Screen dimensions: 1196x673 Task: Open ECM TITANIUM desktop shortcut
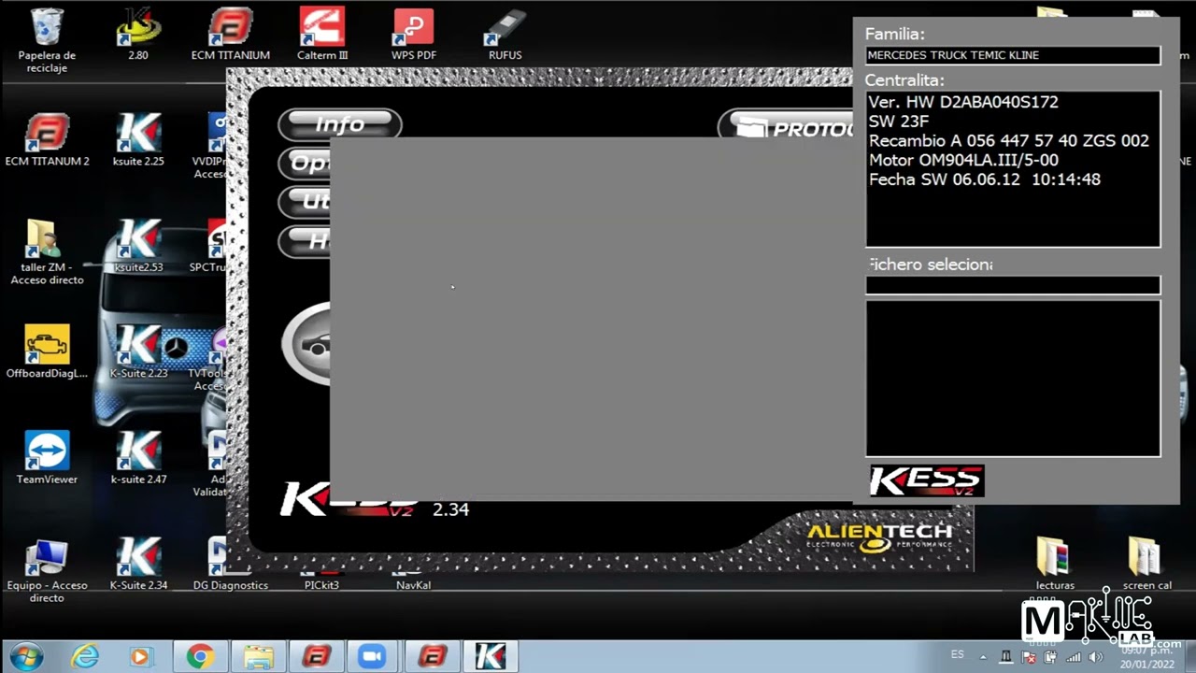(x=230, y=34)
